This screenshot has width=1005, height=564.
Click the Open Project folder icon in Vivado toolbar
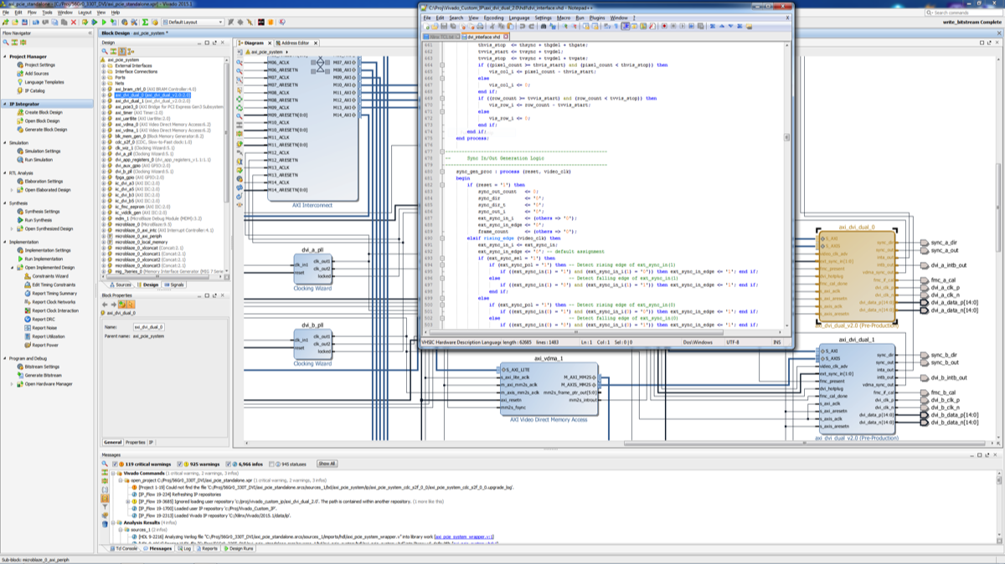pos(15,23)
